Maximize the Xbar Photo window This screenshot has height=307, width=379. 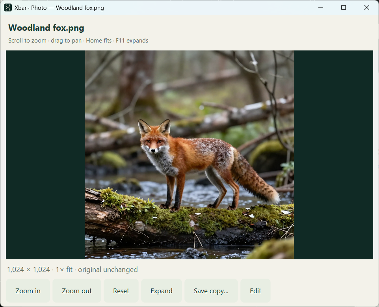344,7
